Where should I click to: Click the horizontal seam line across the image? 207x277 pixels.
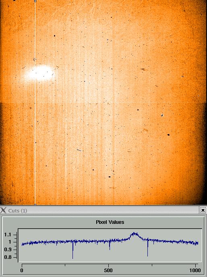[103, 102]
